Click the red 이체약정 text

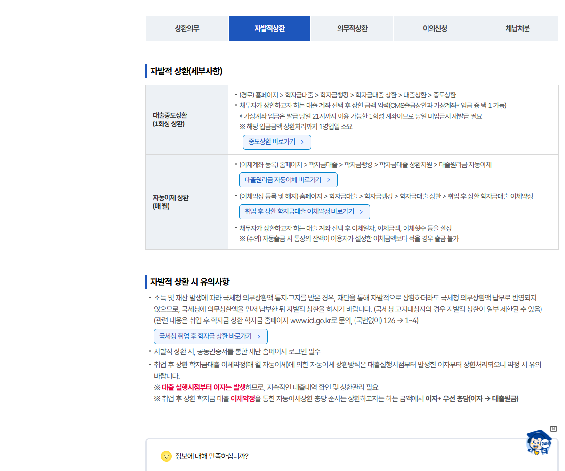coord(243,398)
